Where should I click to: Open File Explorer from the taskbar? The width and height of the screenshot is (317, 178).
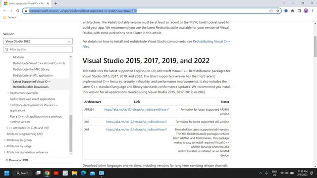(x=74, y=173)
